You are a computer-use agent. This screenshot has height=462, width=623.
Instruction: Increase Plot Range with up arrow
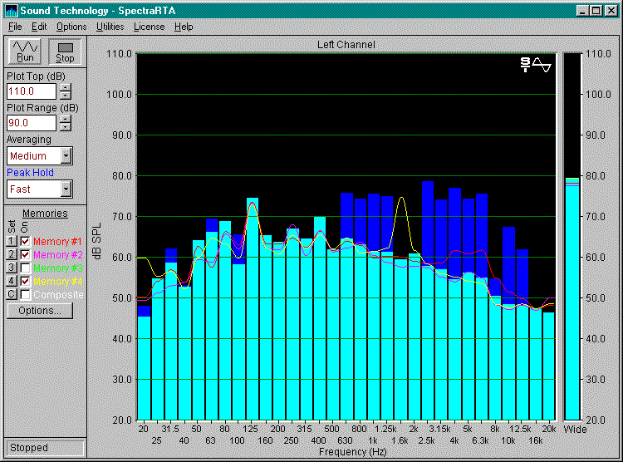coord(66,119)
